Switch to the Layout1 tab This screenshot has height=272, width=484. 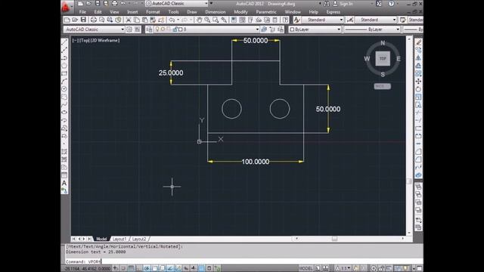119,239
